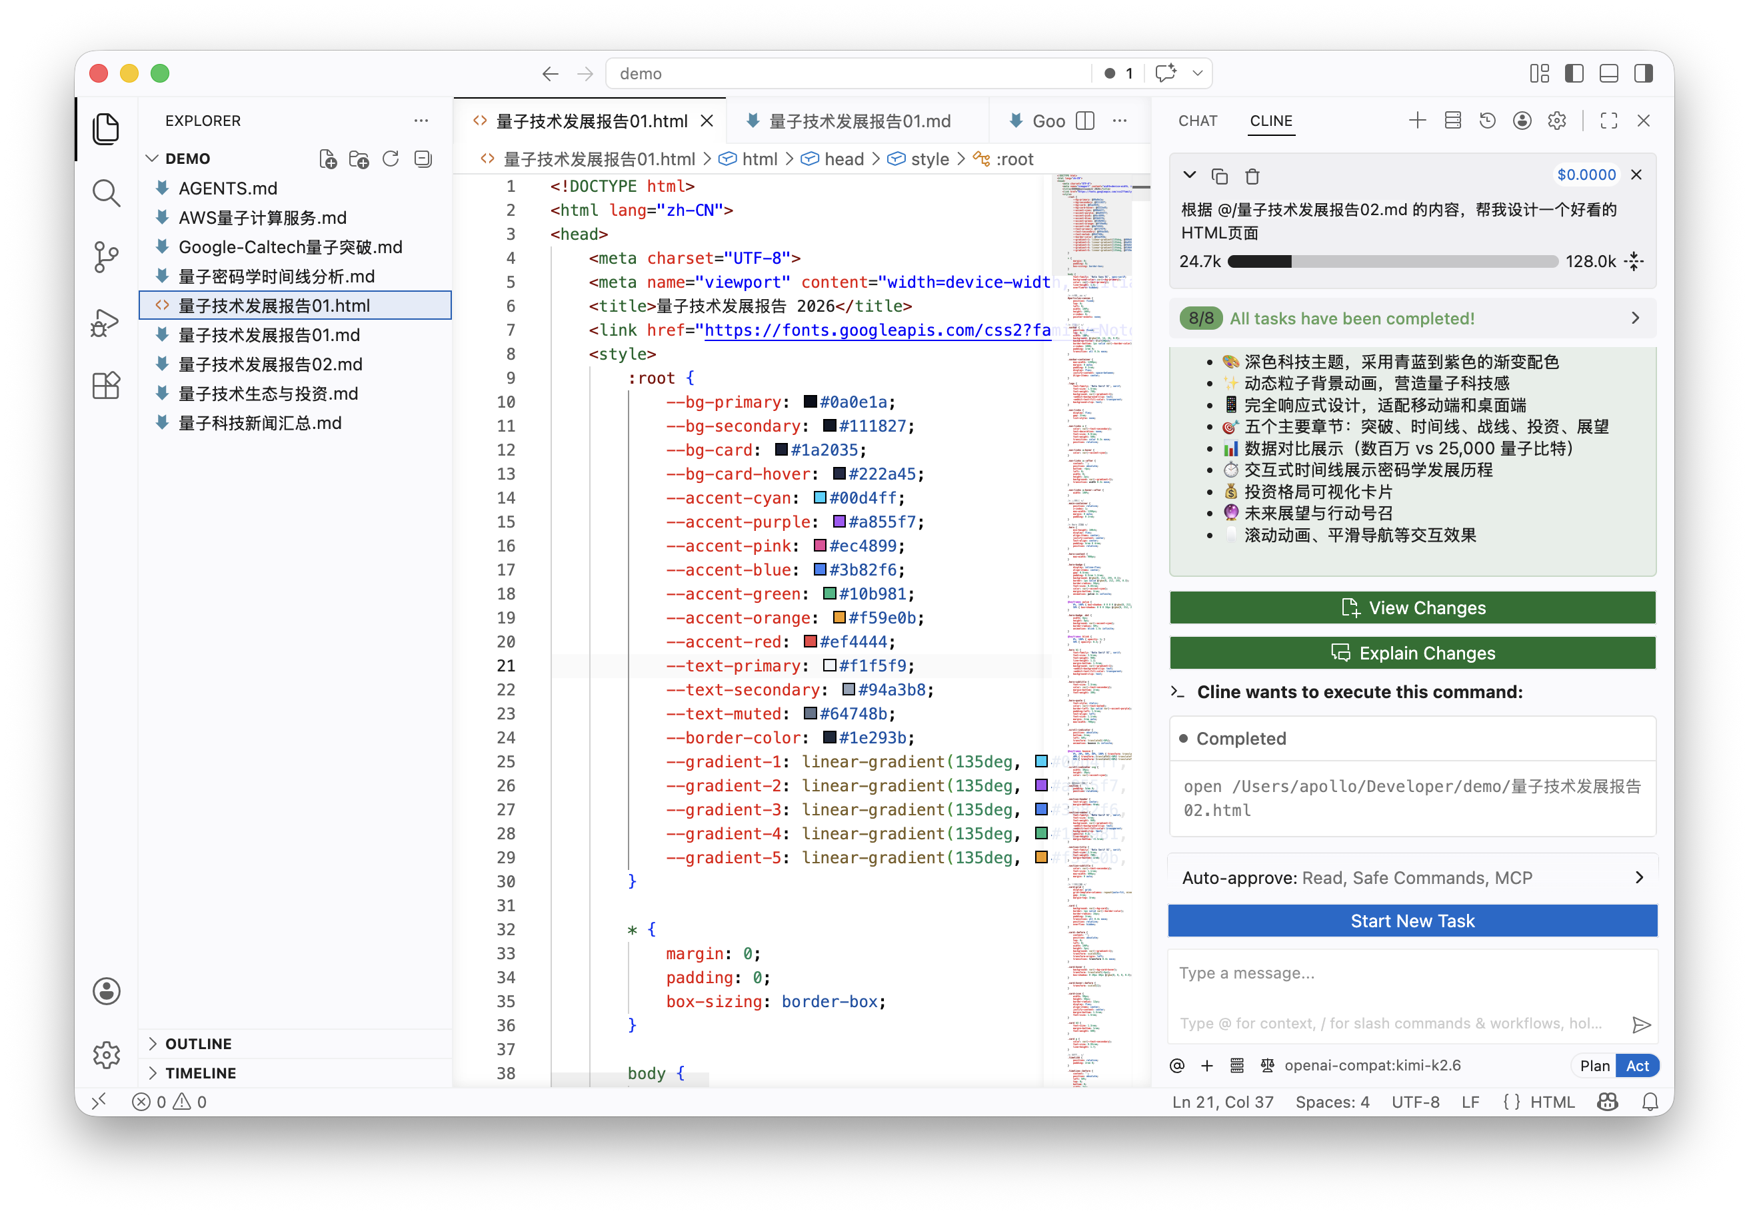Open 量子技术发展报告01.md editor tab
The width and height of the screenshot is (1749, 1215).
tap(858, 121)
